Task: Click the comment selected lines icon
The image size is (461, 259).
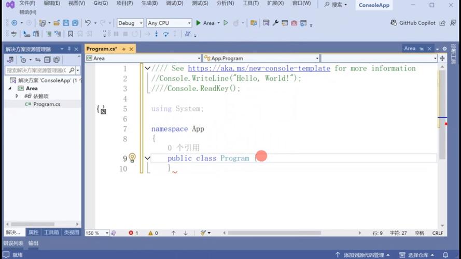Action: click(49, 34)
